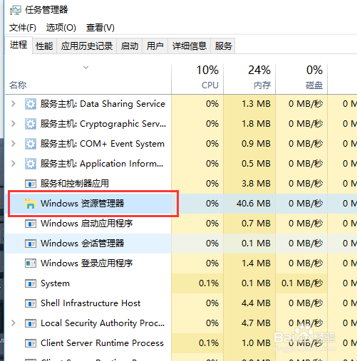Switch to the 用户 tab
Viewport: 357px width, 361px height.
click(155, 46)
